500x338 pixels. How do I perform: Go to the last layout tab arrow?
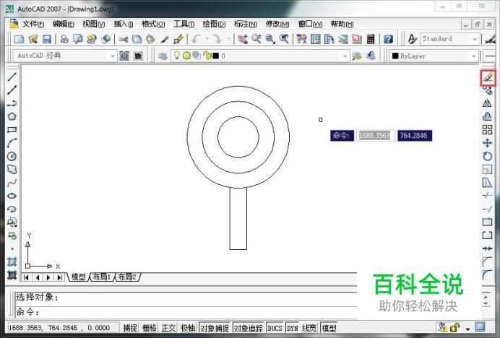[x=59, y=277]
